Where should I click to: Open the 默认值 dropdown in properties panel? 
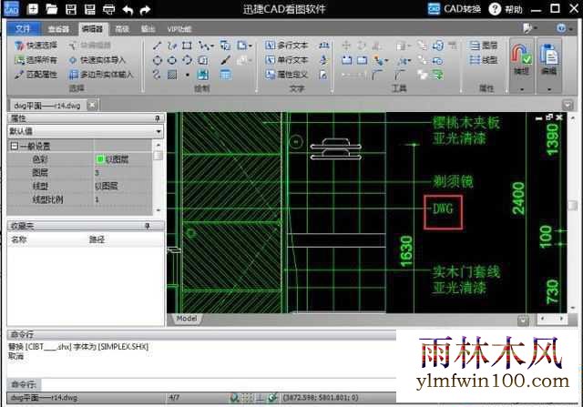click(x=159, y=131)
